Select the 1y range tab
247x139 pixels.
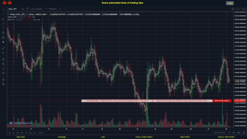(14, 133)
